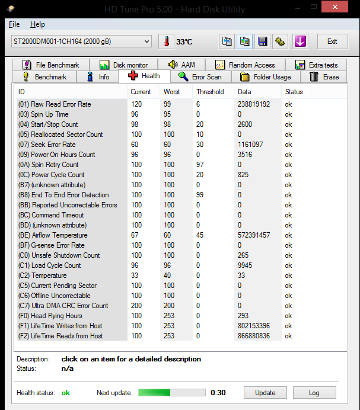Select the Health tab
The width and height of the screenshot is (360, 410).
(144, 76)
